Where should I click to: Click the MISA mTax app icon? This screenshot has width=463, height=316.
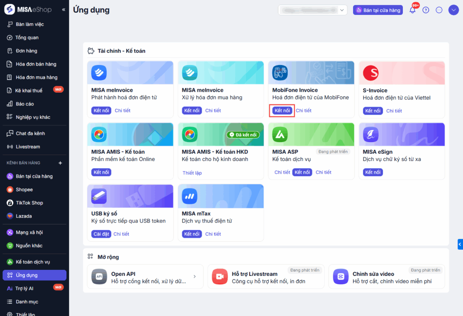point(189,196)
